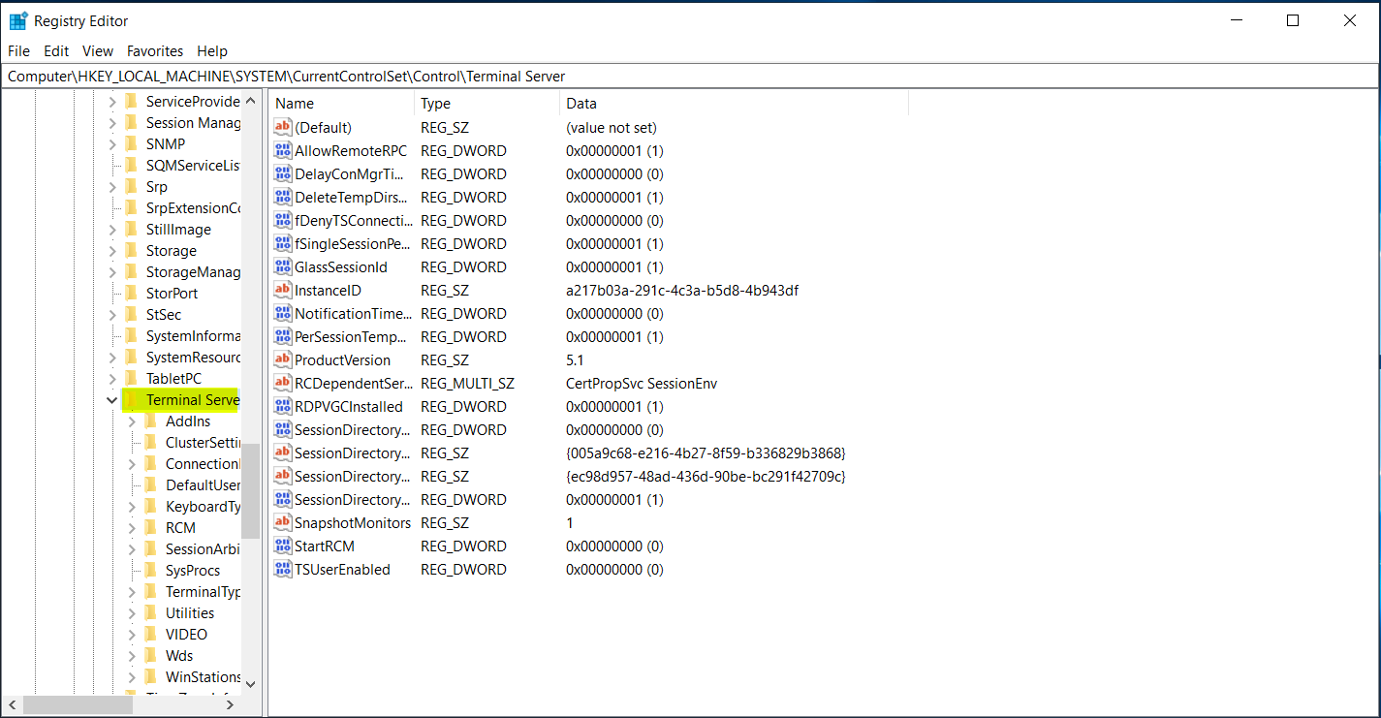
Task: Open the Edit menu
Action: [x=56, y=51]
